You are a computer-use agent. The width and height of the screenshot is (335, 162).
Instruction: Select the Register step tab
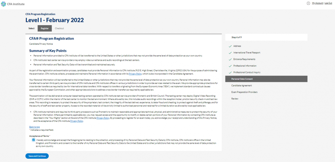point(44,28)
